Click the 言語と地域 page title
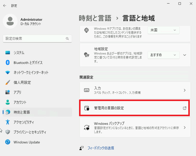 tap(139, 18)
